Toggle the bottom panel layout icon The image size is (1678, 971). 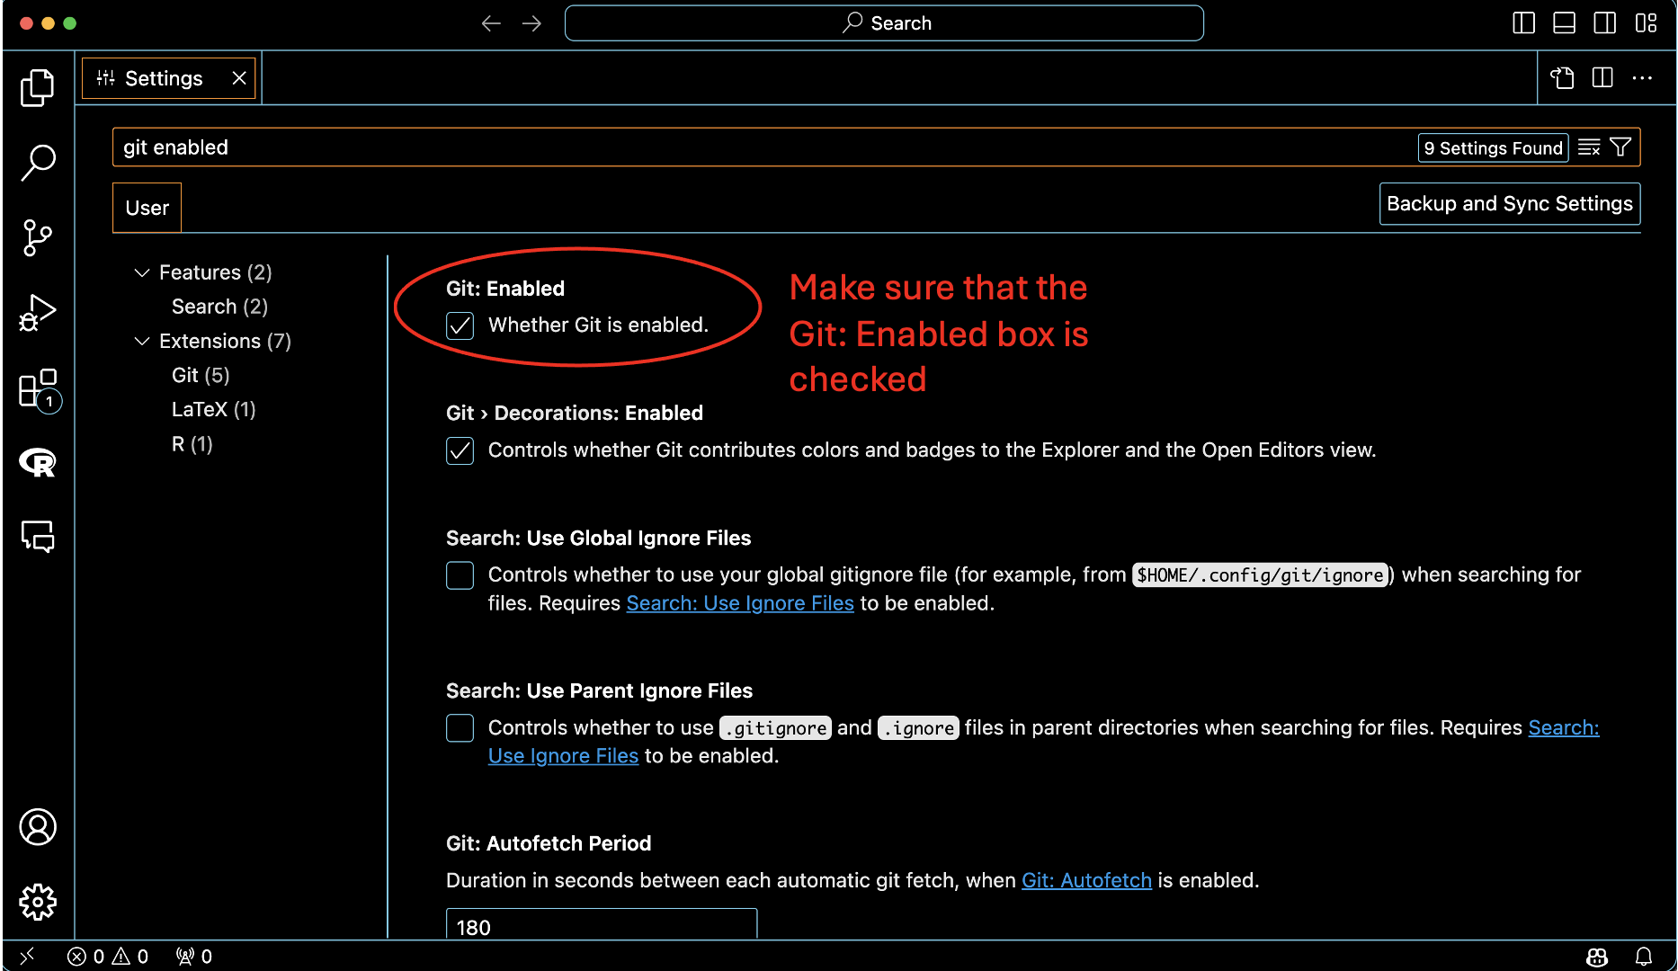(1564, 23)
